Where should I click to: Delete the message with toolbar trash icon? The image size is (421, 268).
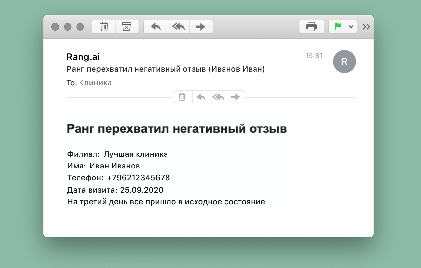tap(104, 27)
